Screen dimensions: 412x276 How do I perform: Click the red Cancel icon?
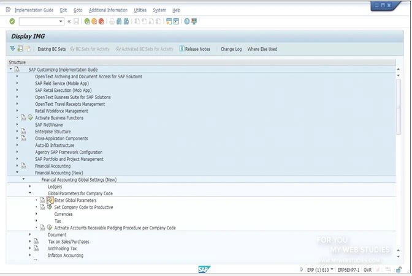pos(101,21)
